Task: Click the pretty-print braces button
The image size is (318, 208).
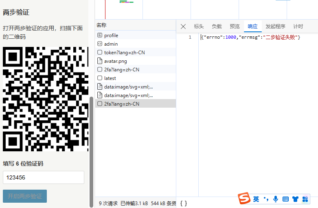Action: 184,204
